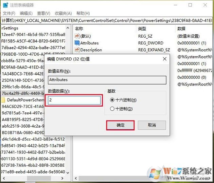Click the 类型 column header
Screen dimensions: 214x183
coord(142,29)
